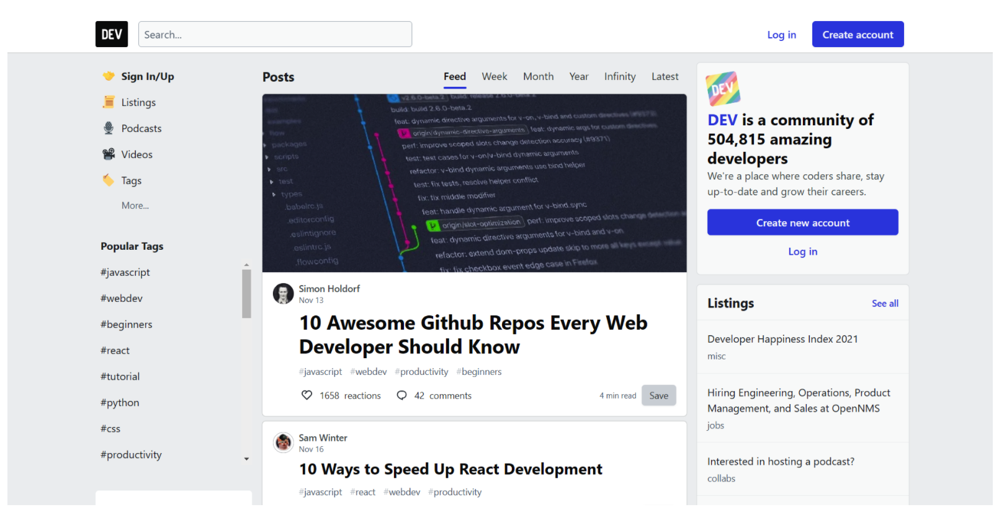The image size is (999, 507).
Task: Open Developer Happiness Index 2021 listing
Action: pos(782,339)
